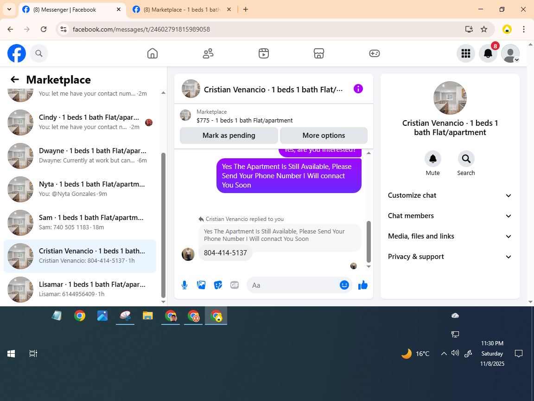Screen dimensions: 534x401
Task: Open the Friends icon in top nav
Action: click(x=208, y=53)
